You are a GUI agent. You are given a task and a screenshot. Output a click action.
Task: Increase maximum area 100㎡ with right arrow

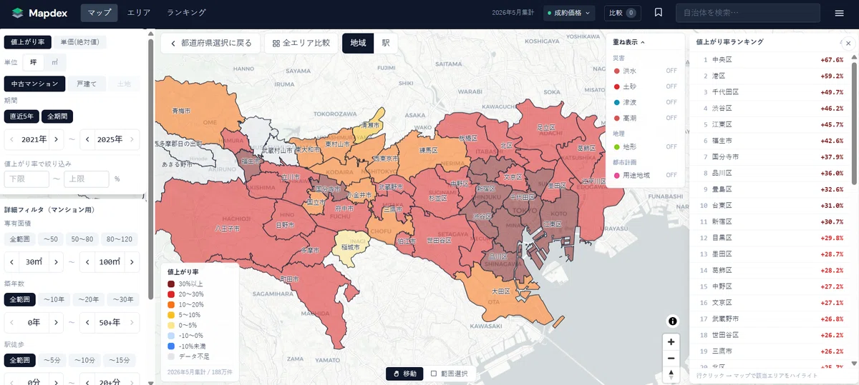click(x=132, y=262)
